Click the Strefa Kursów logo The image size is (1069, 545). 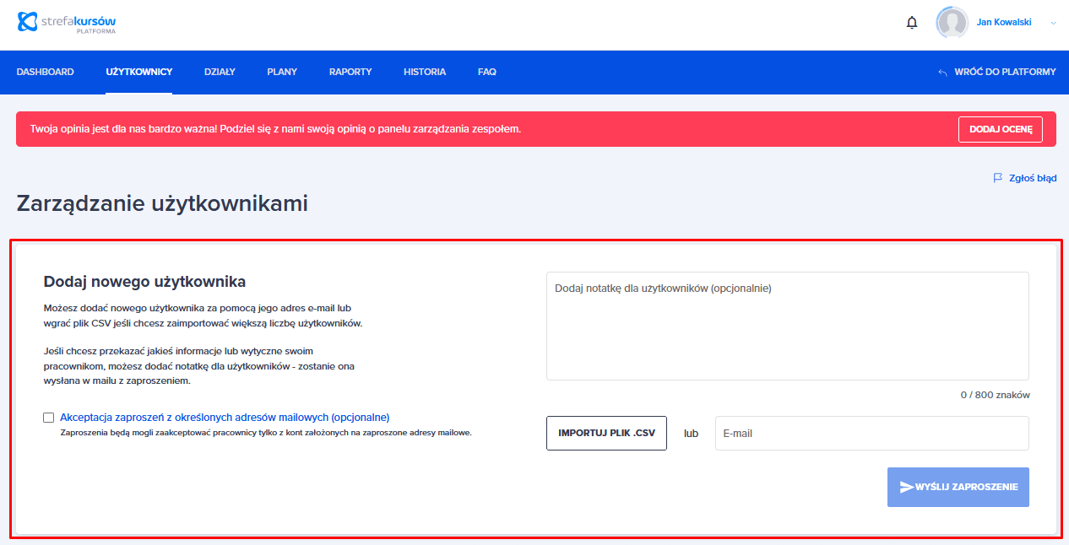(x=67, y=23)
